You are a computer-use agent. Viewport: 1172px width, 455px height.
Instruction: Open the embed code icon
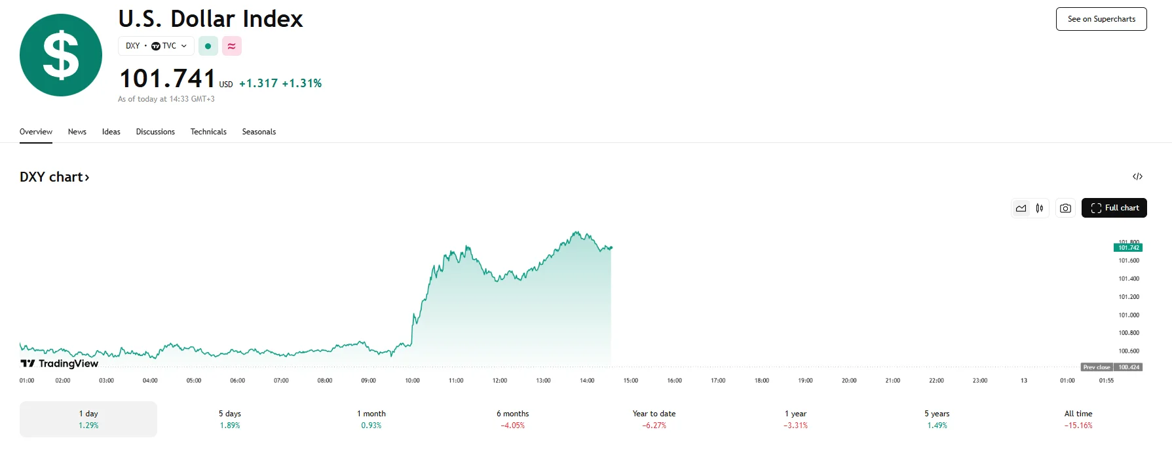click(1137, 176)
